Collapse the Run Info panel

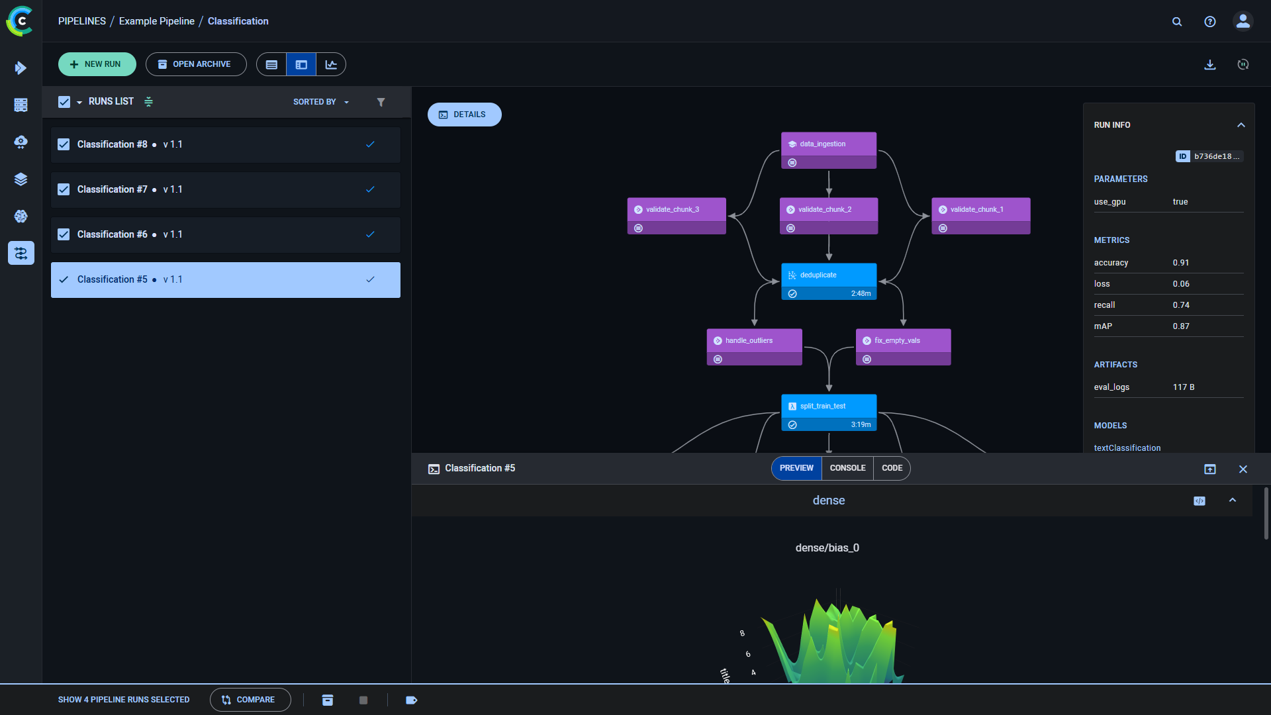pos(1241,125)
